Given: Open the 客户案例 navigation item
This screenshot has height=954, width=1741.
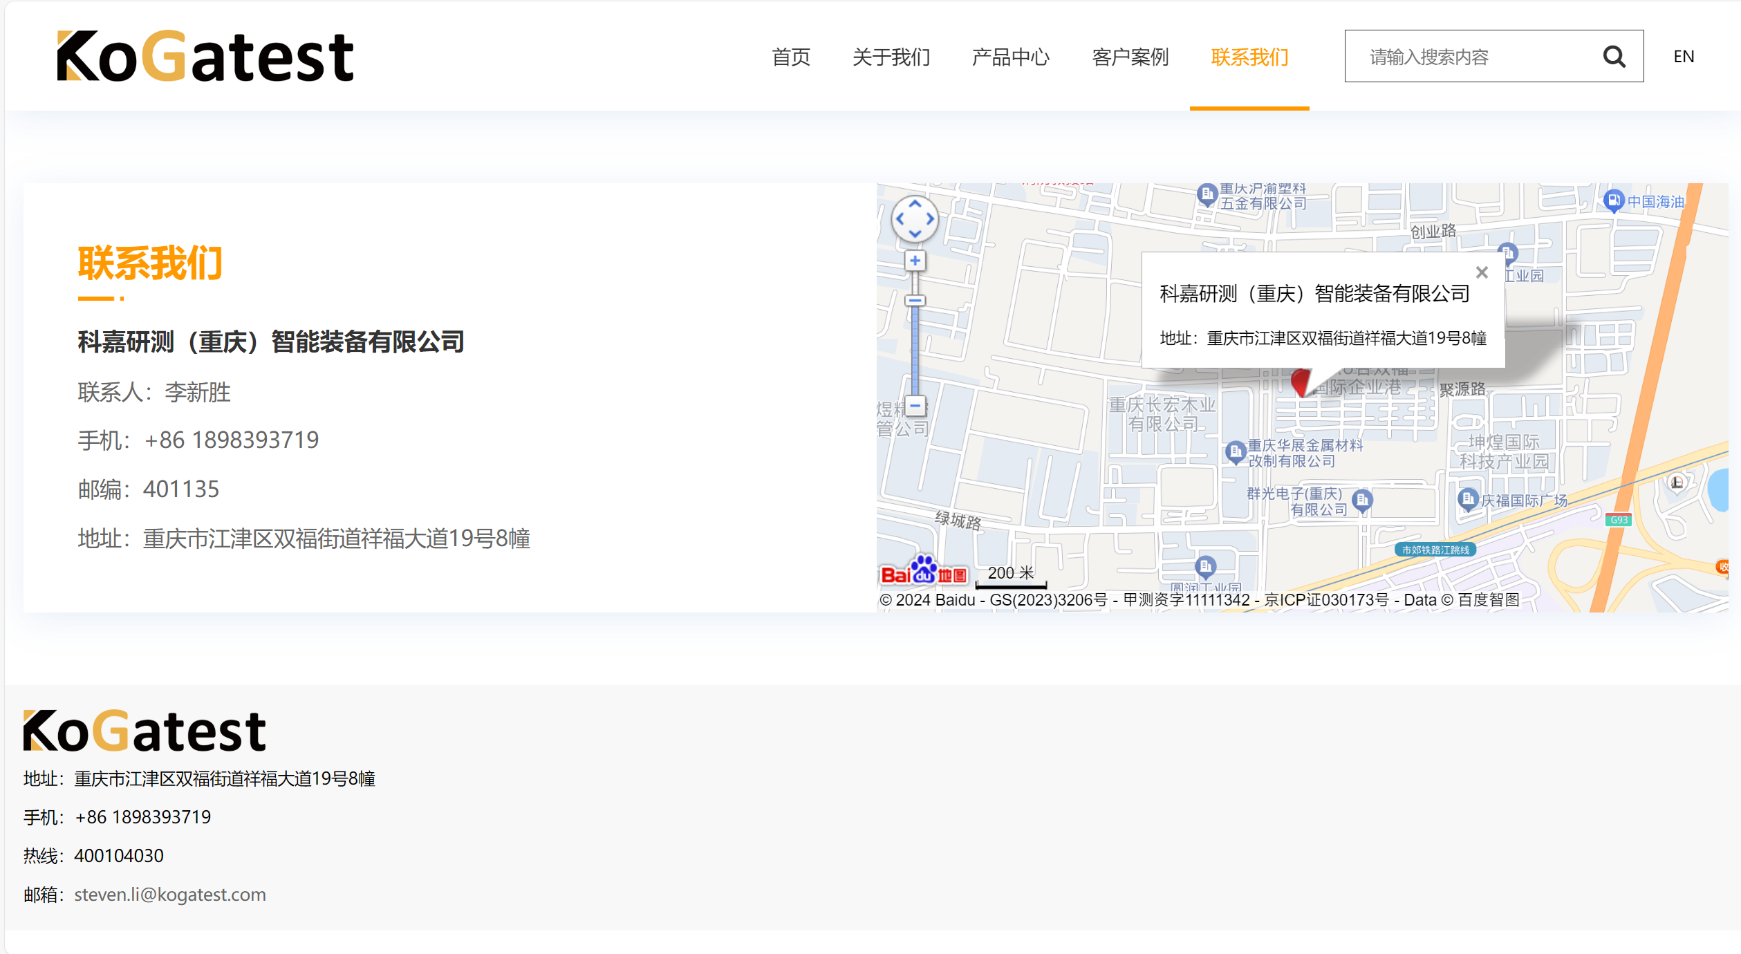Looking at the screenshot, I should pyautogui.click(x=1130, y=57).
